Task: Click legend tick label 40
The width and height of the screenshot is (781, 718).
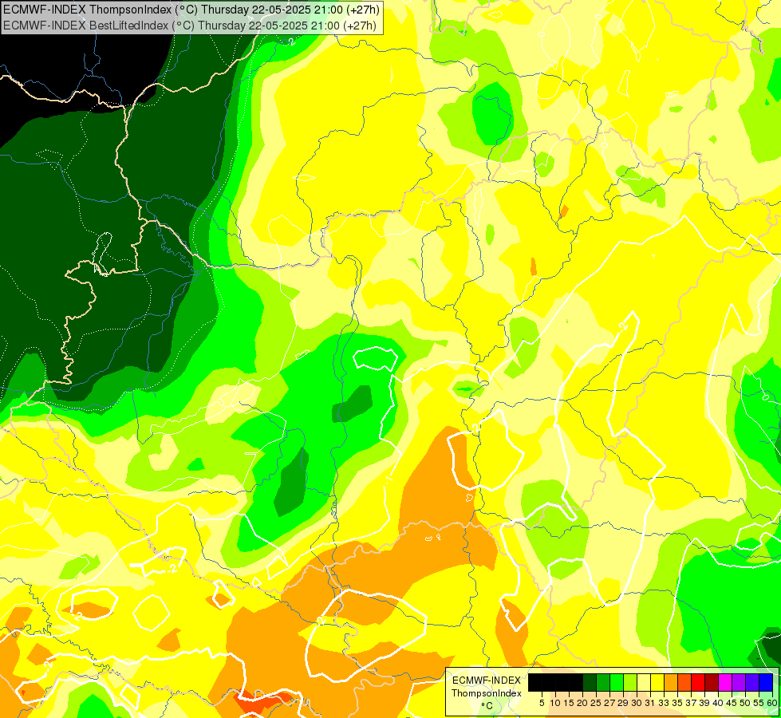Action: pos(719,703)
